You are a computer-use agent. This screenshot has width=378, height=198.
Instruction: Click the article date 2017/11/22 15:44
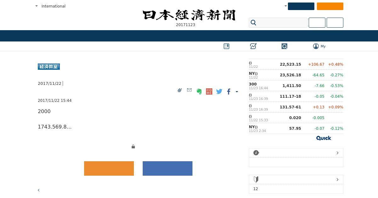[x=55, y=101]
